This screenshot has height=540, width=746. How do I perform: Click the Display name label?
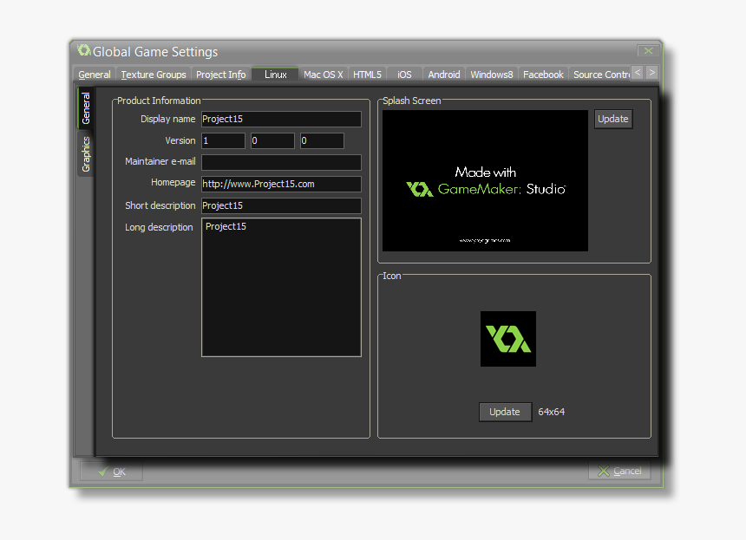168,119
